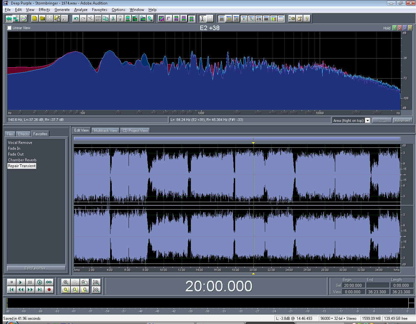Open the Analyze menu
This screenshot has height=324, width=416.
point(81,10)
